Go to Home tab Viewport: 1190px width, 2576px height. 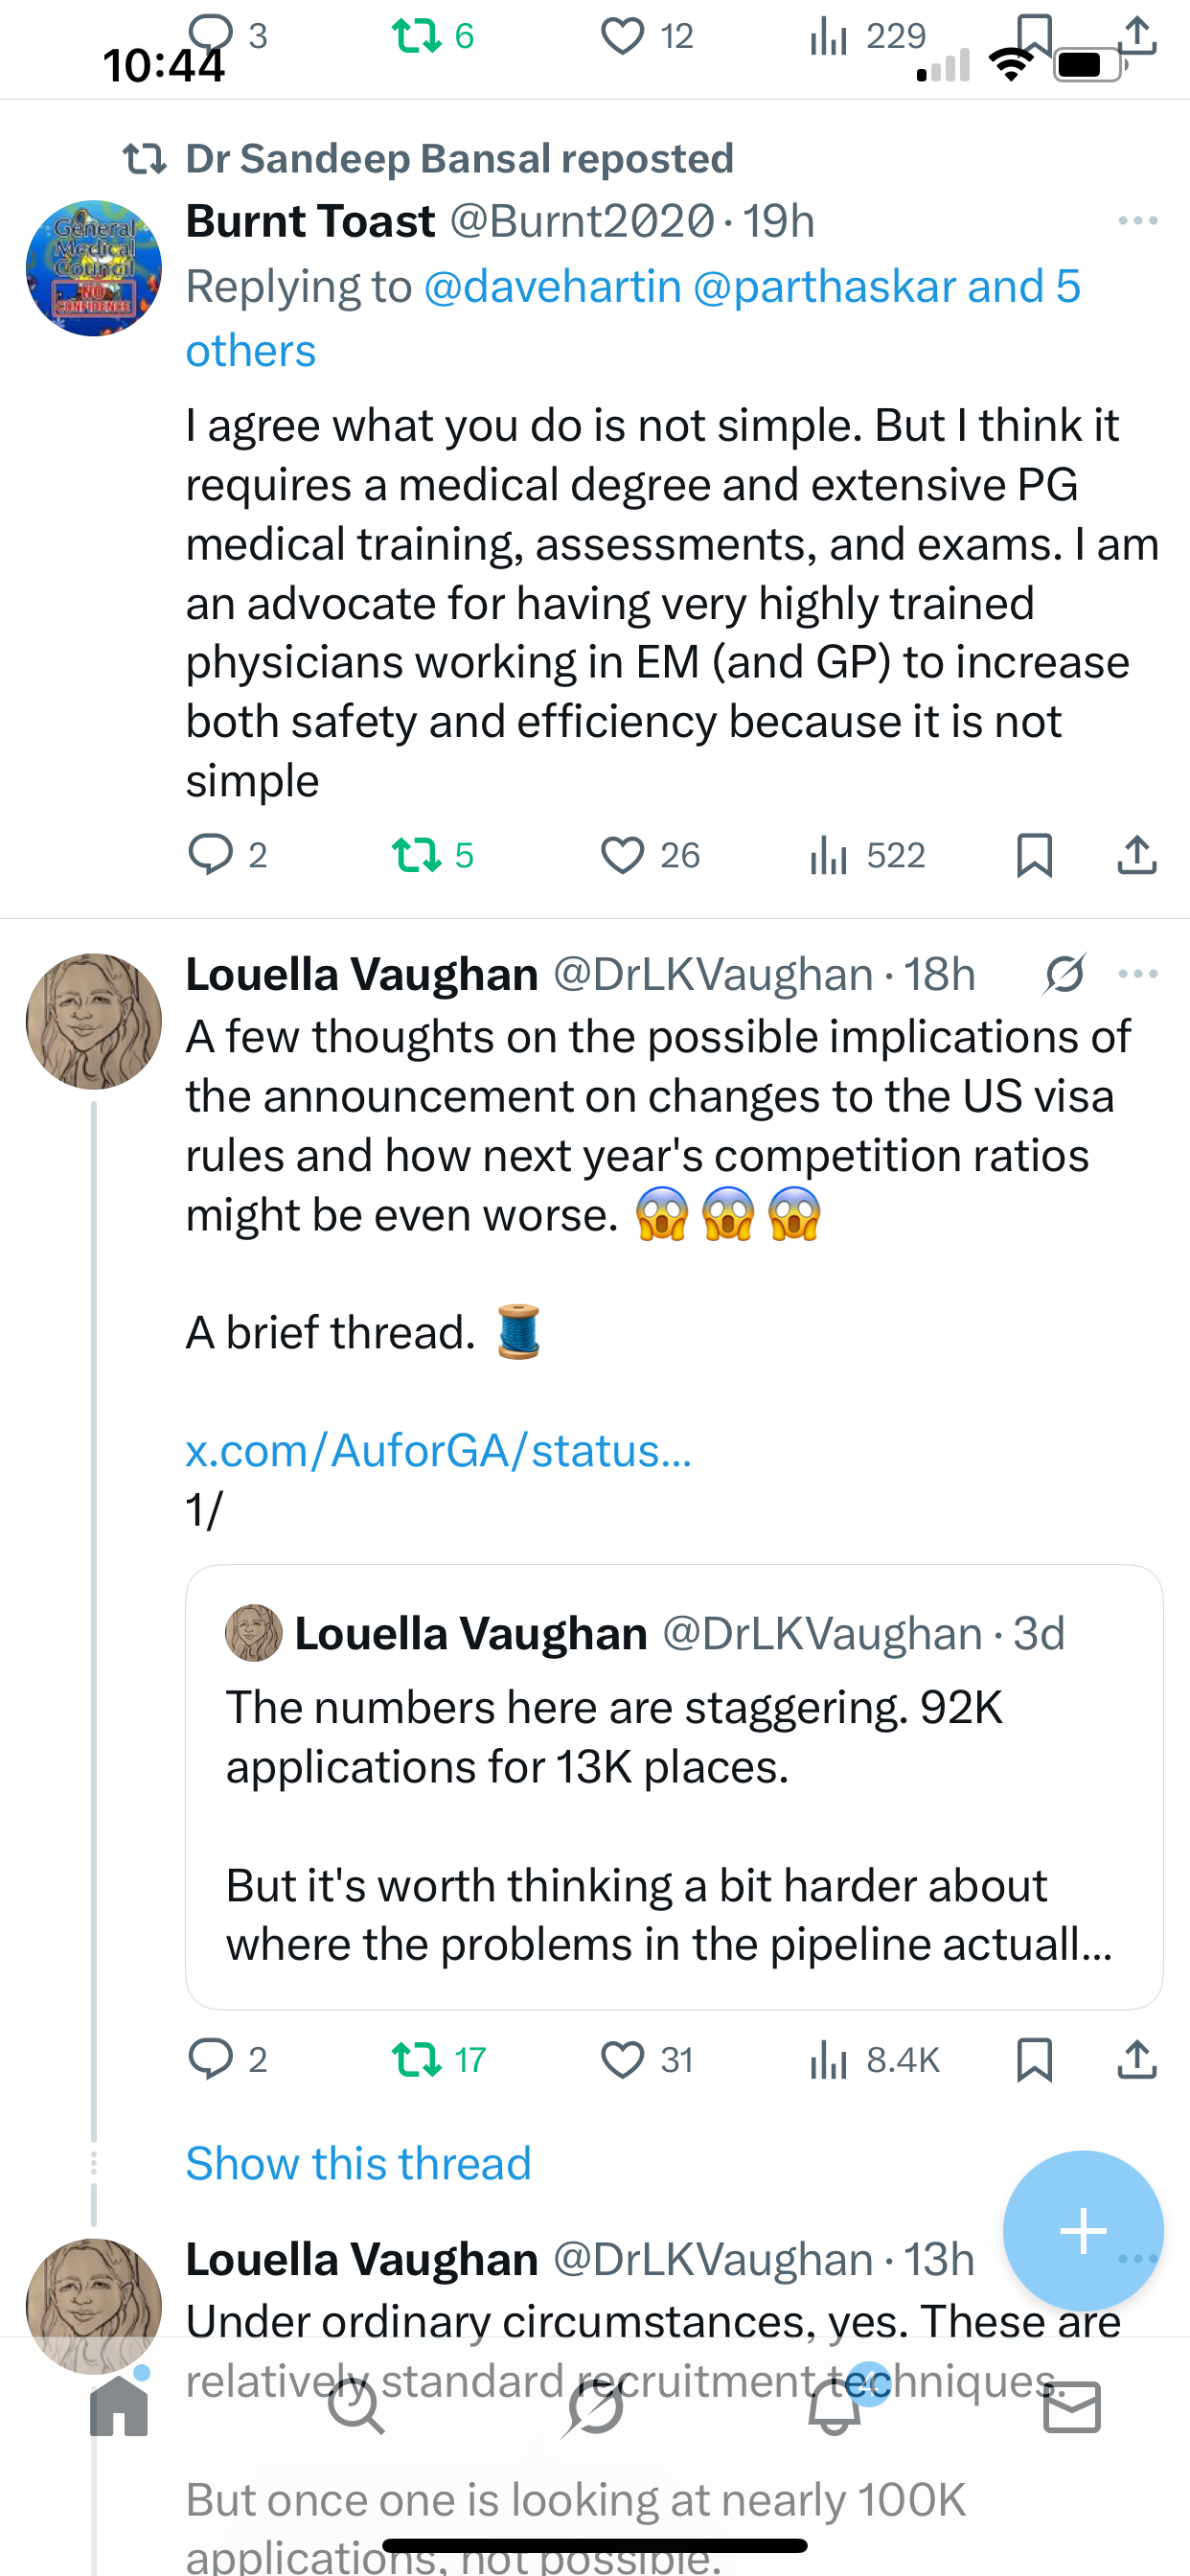(119, 2407)
